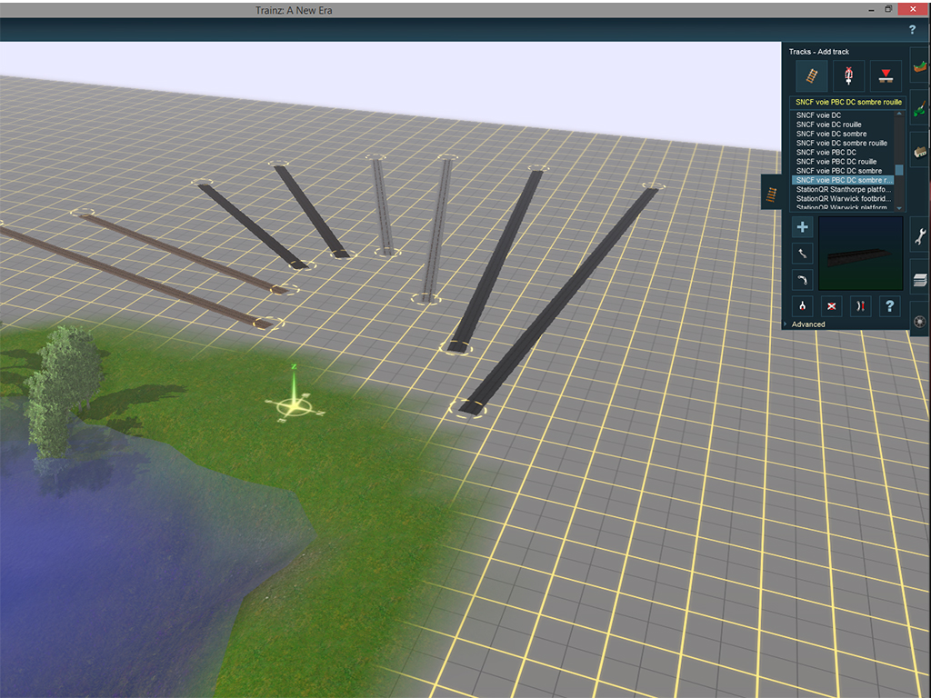The width and height of the screenshot is (931, 698).
Task: Open the Objects tab with house icon
Action: [920, 151]
